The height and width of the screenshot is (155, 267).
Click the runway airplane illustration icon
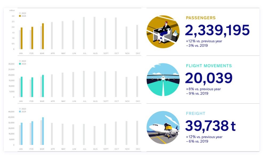163,80
